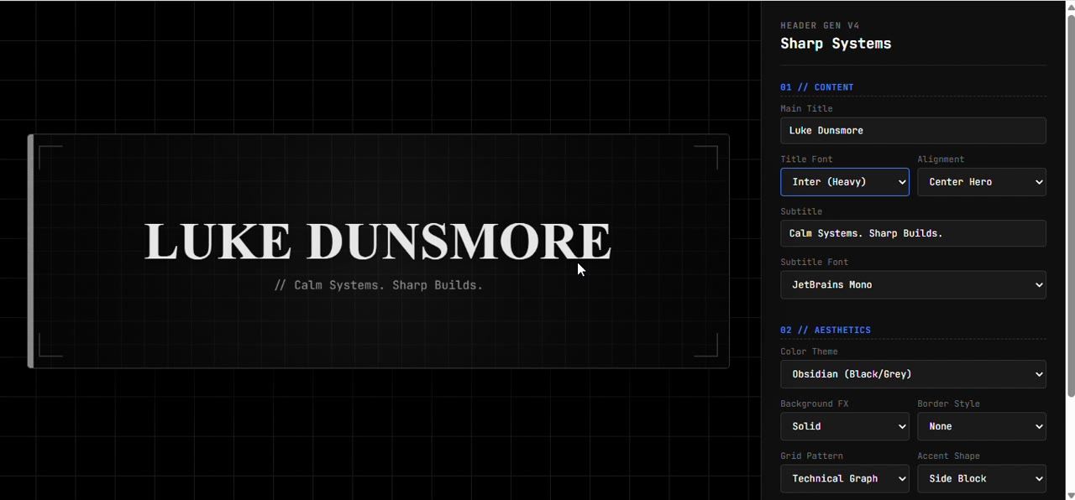This screenshot has height=500, width=1075.
Task: Open the Background FX dropdown
Action: tap(844, 426)
